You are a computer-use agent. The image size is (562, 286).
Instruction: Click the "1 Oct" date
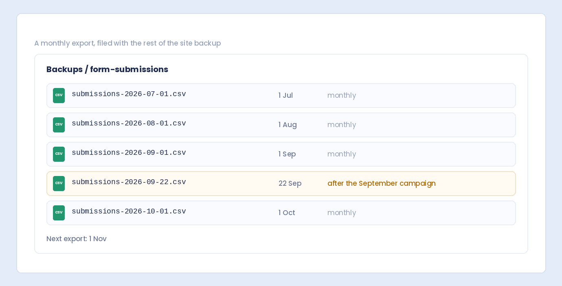pos(287,213)
